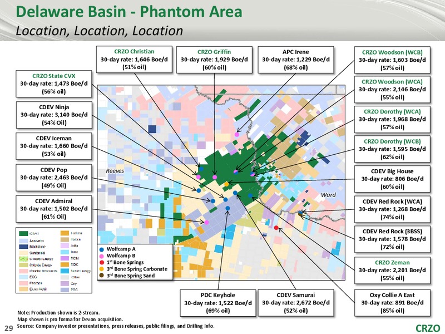Click the Wolfcamp B pink legend dot

[x=102, y=256]
